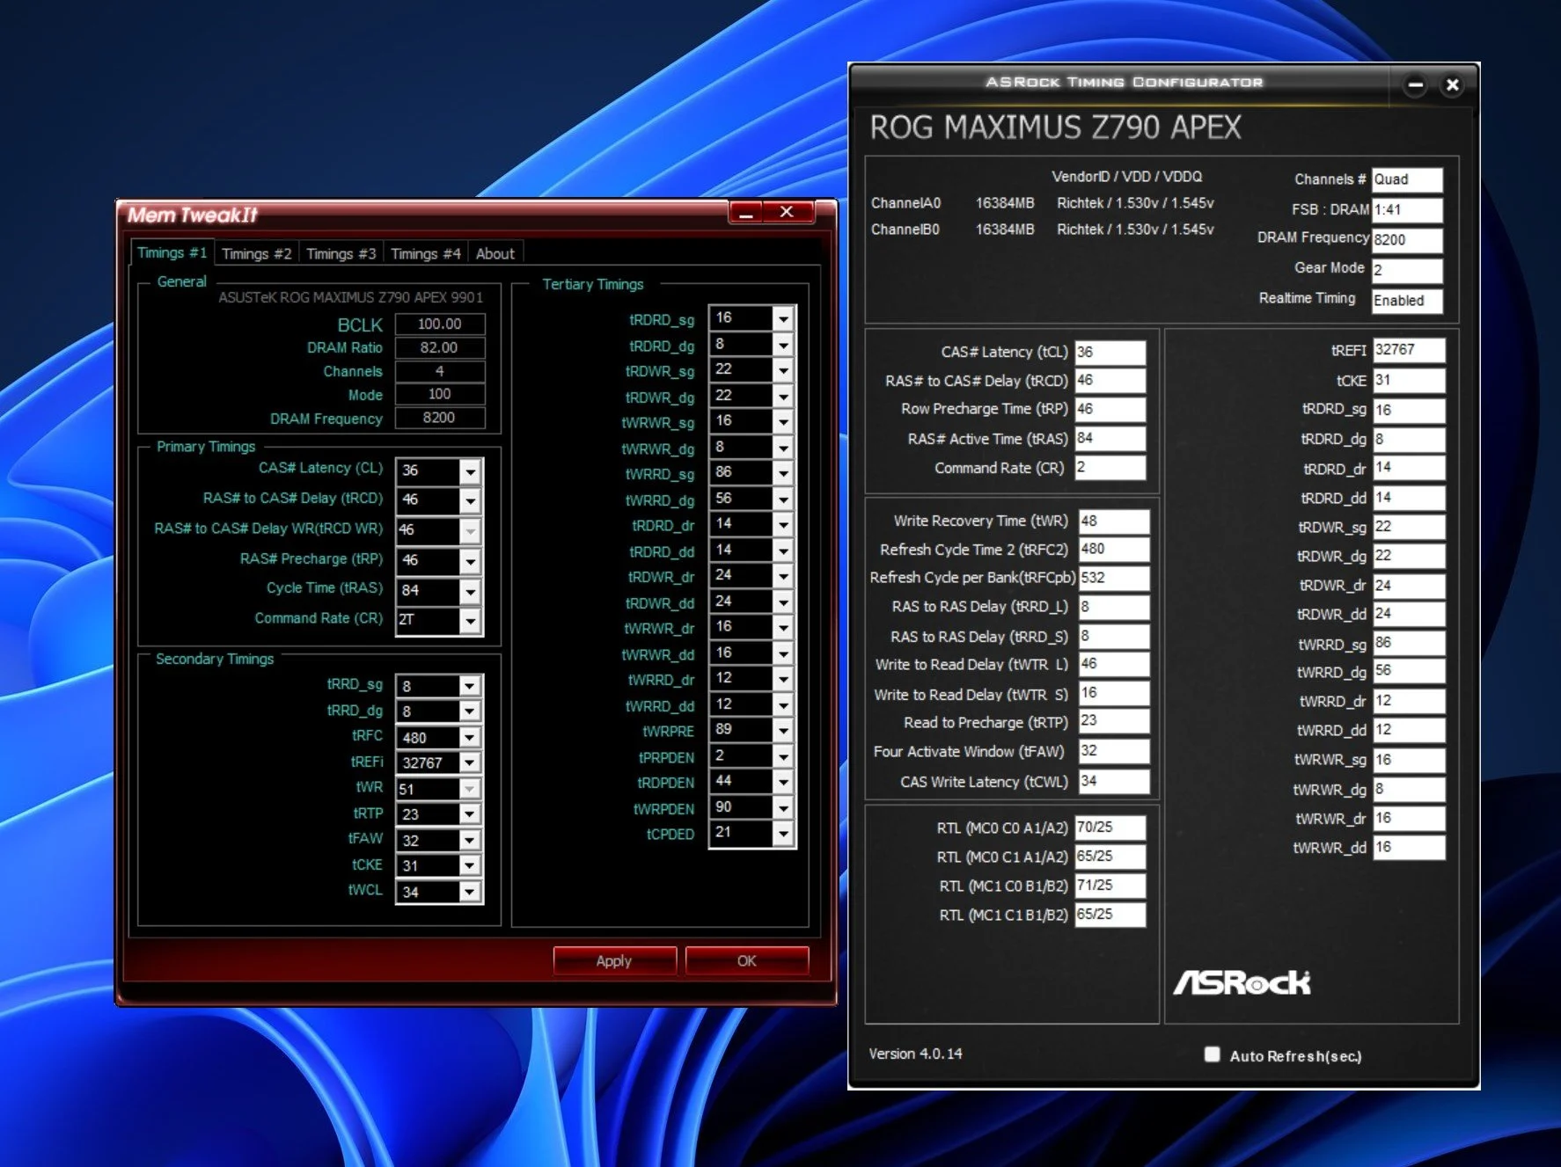This screenshot has width=1561, height=1167.
Task: Click the Four Activate Window (tFAW) field
Action: click(x=1114, y=751)
